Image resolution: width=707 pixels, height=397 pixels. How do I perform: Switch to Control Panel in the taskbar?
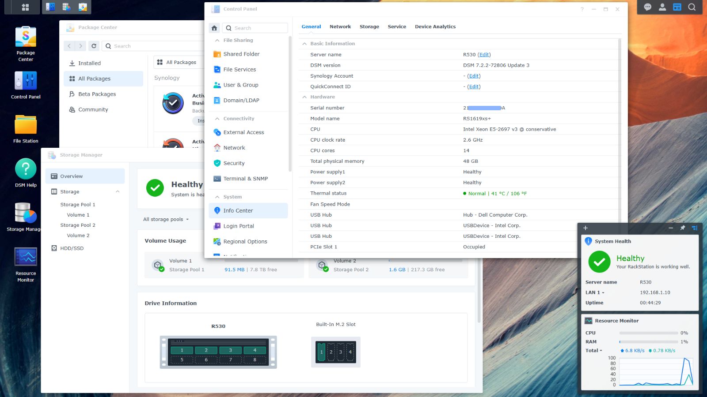[50, 7]
